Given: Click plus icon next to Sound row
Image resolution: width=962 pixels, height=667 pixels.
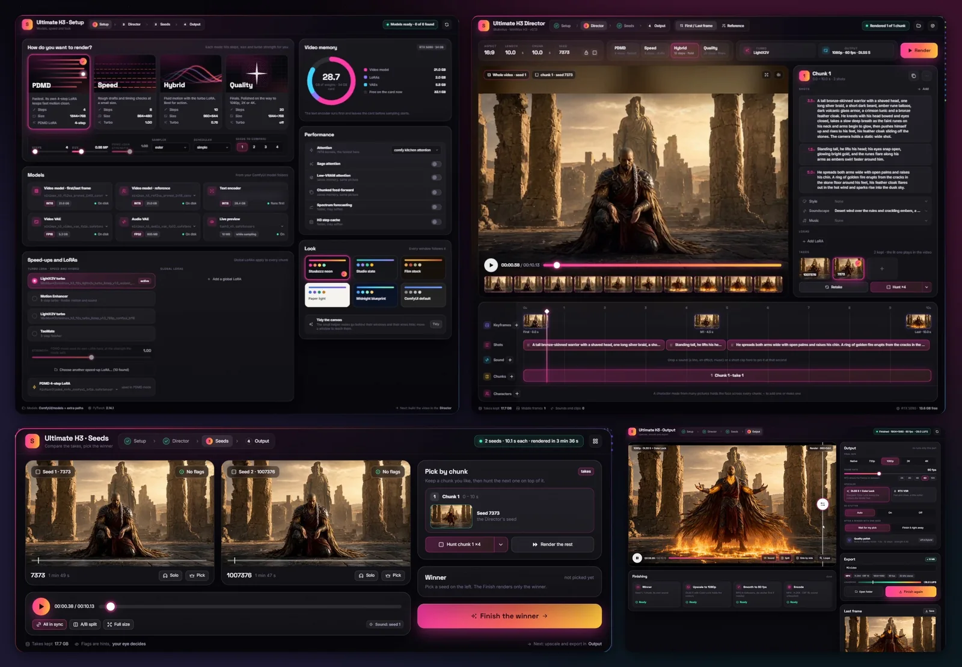Looking at the screenshot, I should click(x=510, y=360).
